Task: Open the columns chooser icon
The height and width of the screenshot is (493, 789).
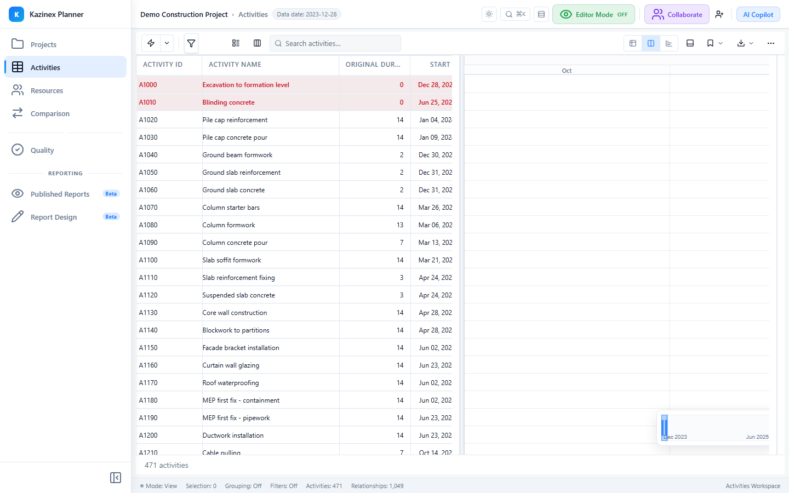Action: pyautogui.click(x=257, y=43)
